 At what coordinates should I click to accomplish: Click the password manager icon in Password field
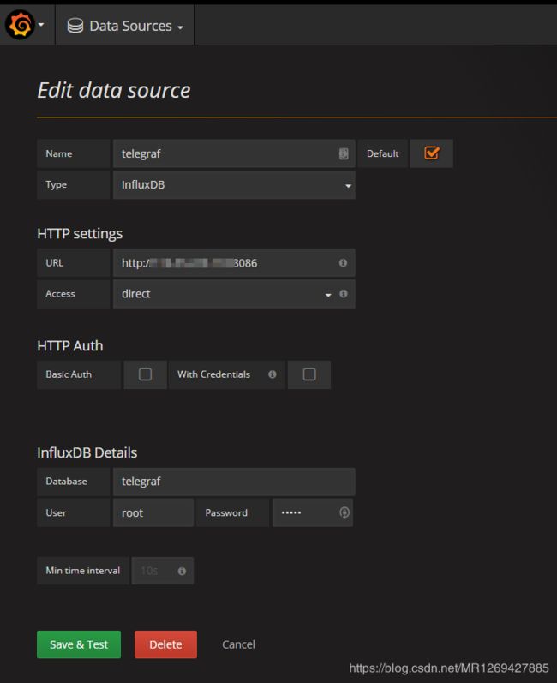tap(344, 512)
